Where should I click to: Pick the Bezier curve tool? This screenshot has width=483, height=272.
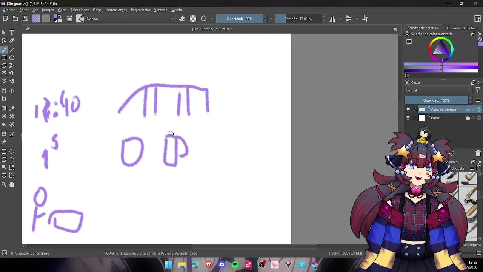(x=4, y=74)
